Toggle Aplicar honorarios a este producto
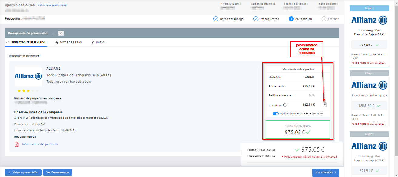 [276, 114]
